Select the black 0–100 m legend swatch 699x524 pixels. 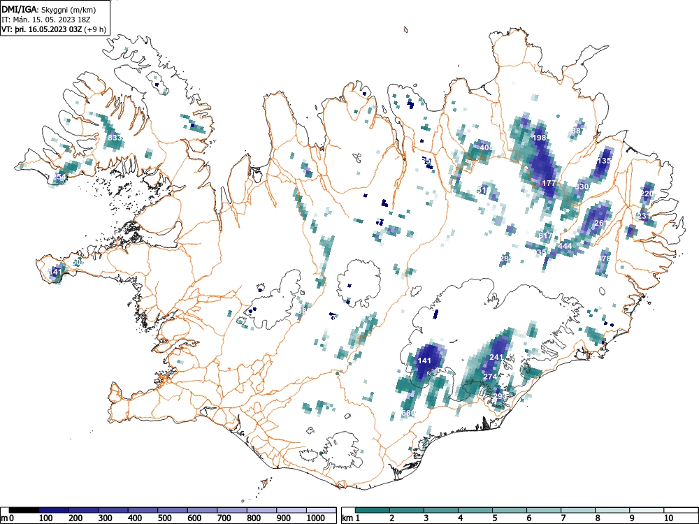tap(24, 510)
